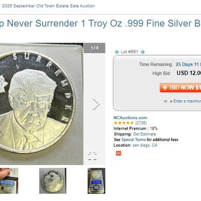Screen dimensions: 201x201
Task: Click the Bid Now button
Action: tap(180, 87)
